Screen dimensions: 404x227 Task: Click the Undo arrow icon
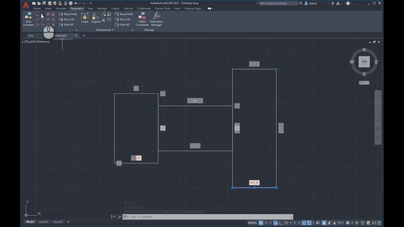point(76,3)
